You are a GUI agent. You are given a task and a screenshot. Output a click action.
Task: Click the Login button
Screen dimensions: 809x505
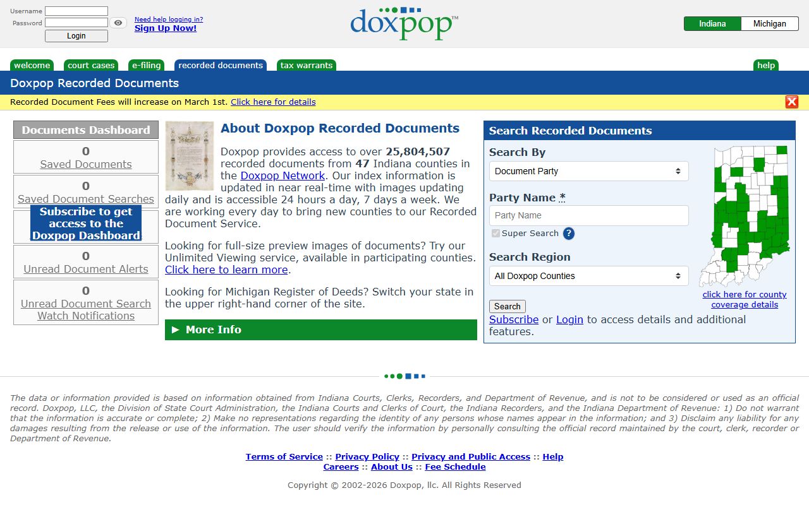pyautogui.click(x=76, y=36)
